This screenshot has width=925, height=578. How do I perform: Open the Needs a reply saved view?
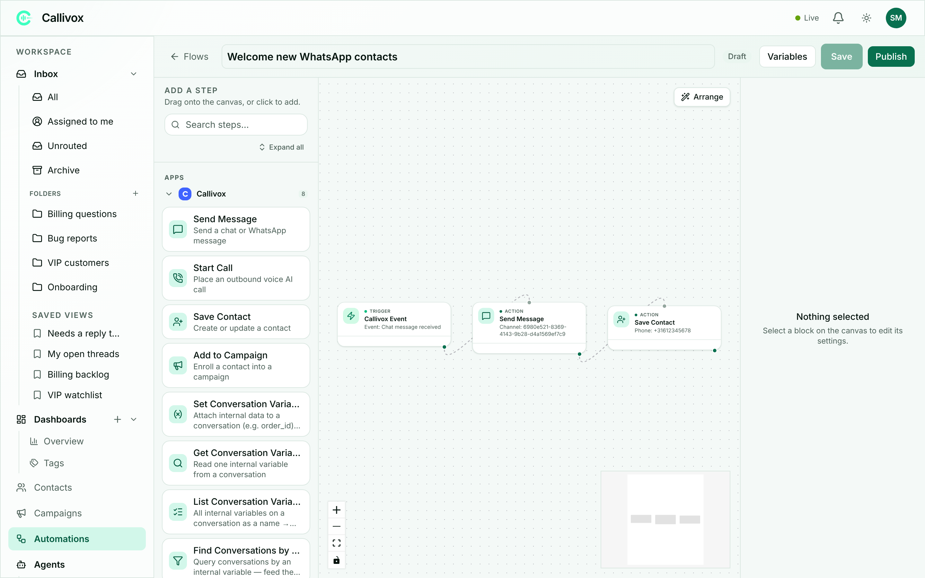tap(76, 333)
